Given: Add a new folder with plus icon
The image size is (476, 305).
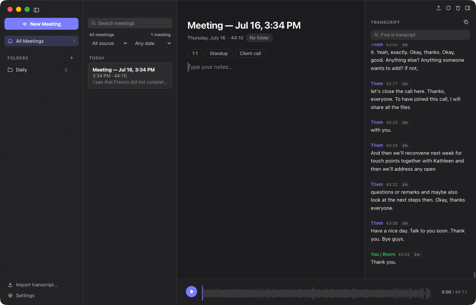Looking at the screenshot, I should point(72,58).
